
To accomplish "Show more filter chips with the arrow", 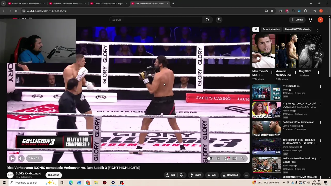I will coord(318,30).
